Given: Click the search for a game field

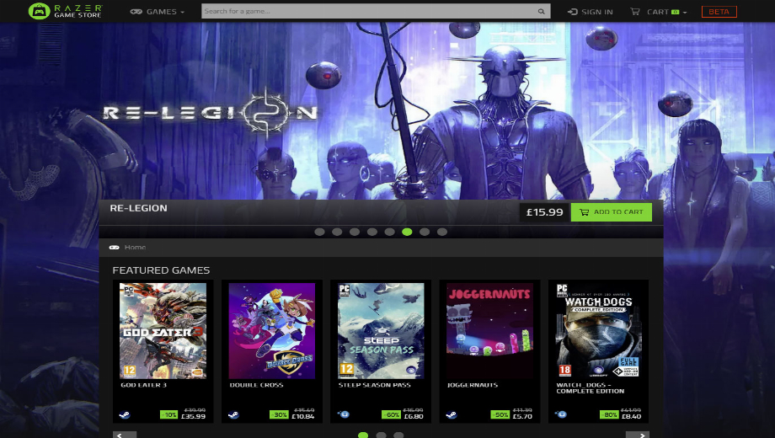Looking at the screenshot, I should click(376, 11).
